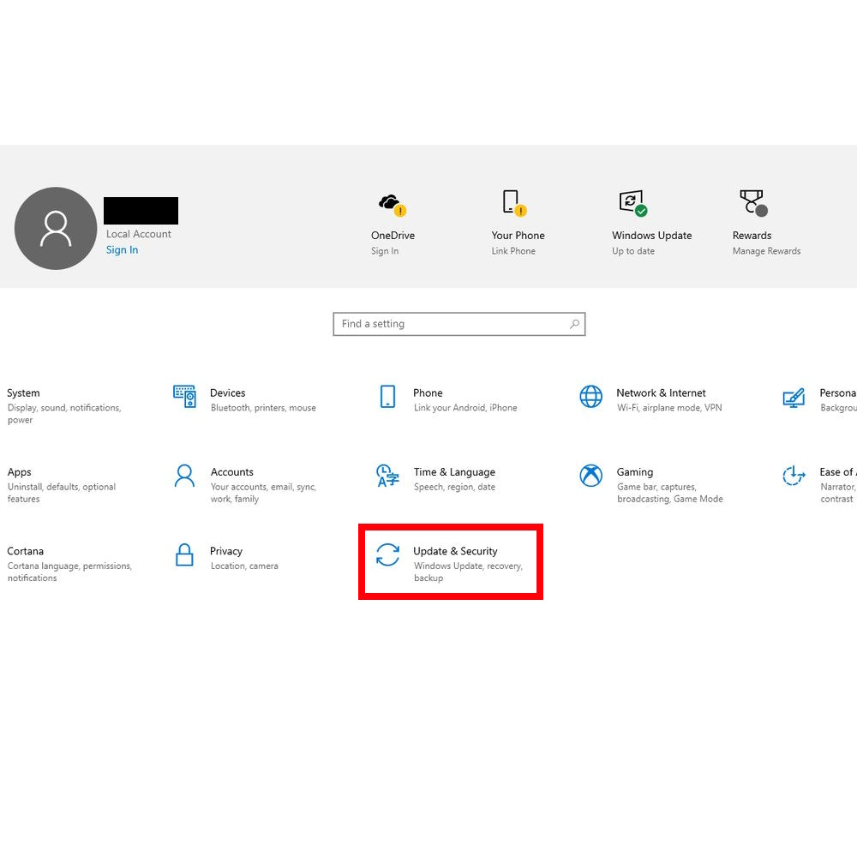Click inside the Find a setting search box
Screen dimensions: 857x857
[452, 324]
